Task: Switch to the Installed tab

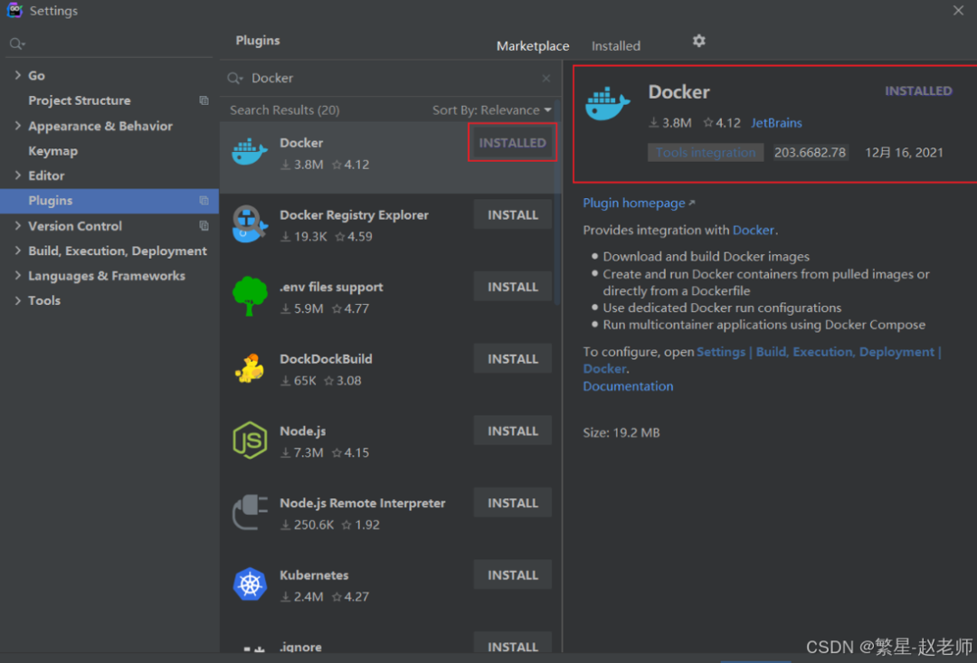Action: click(x=616, y=46)
